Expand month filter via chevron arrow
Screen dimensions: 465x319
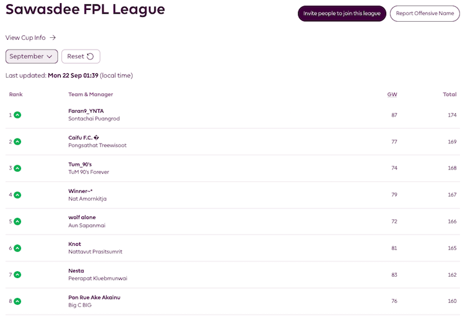(x=50, y=56)
